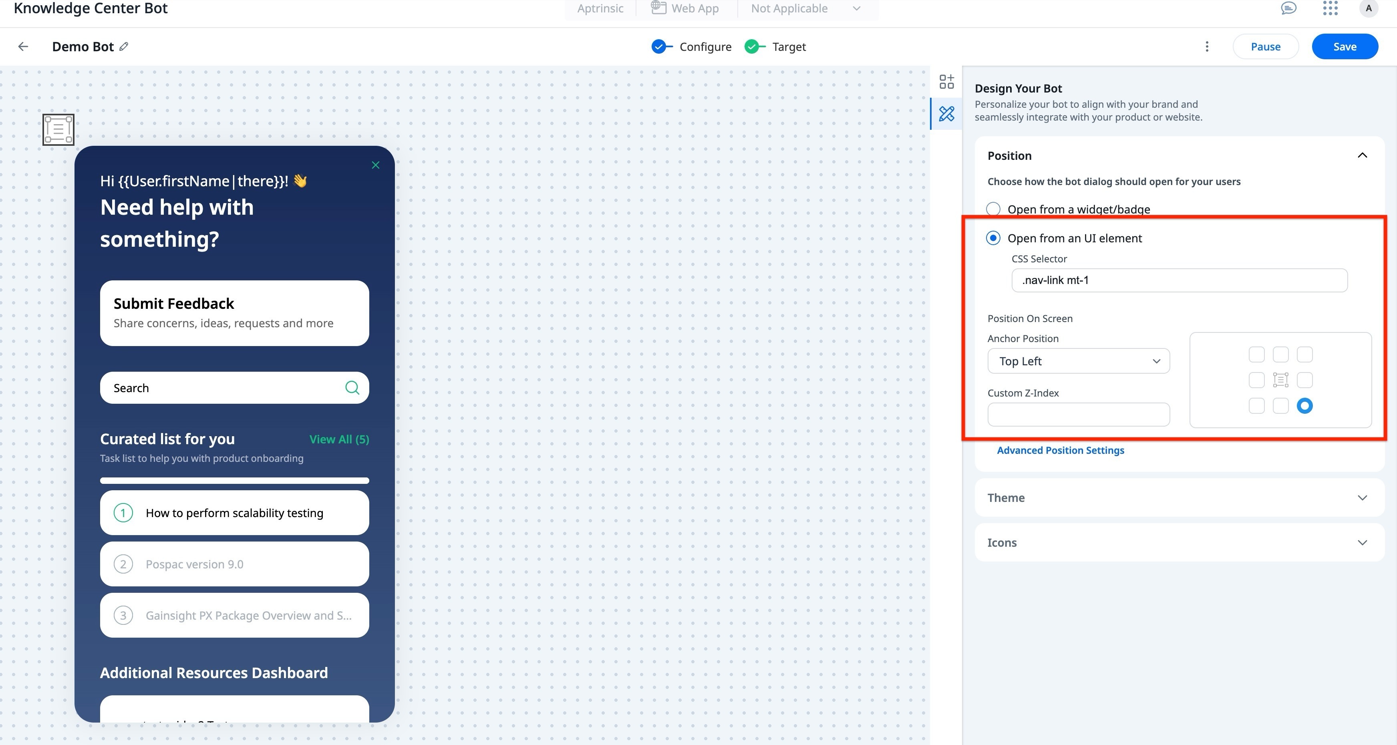This screenshot has width=1397, height=745.
Task: Click the Target step checkmark
Action: coord(752,46)
